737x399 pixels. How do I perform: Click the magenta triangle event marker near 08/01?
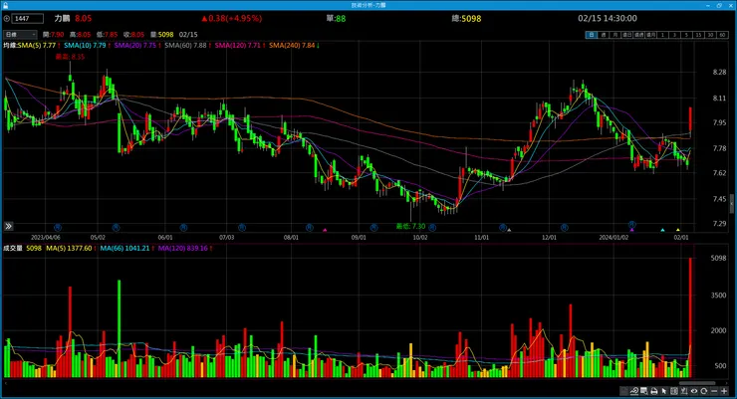(x=325, y=230)
